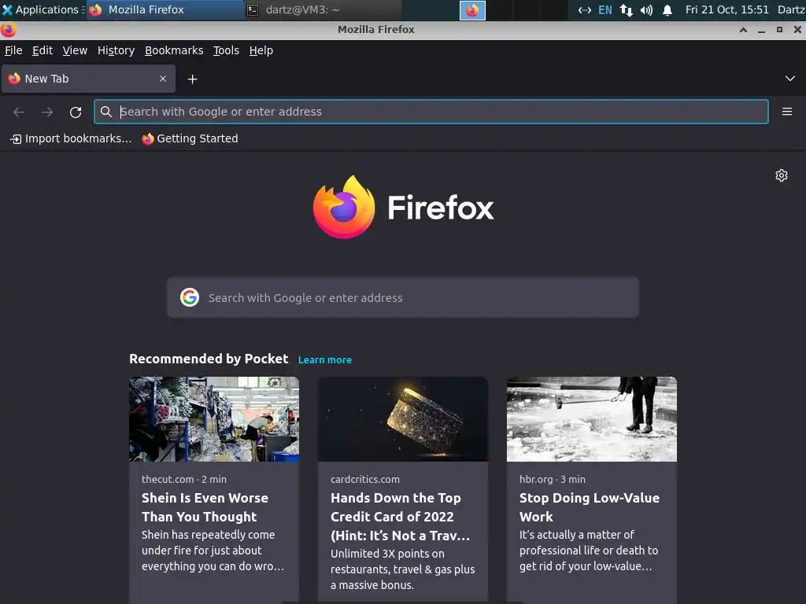Open the notifications bell tray icon
The image size is (806, 604).
tap(667, 9)
